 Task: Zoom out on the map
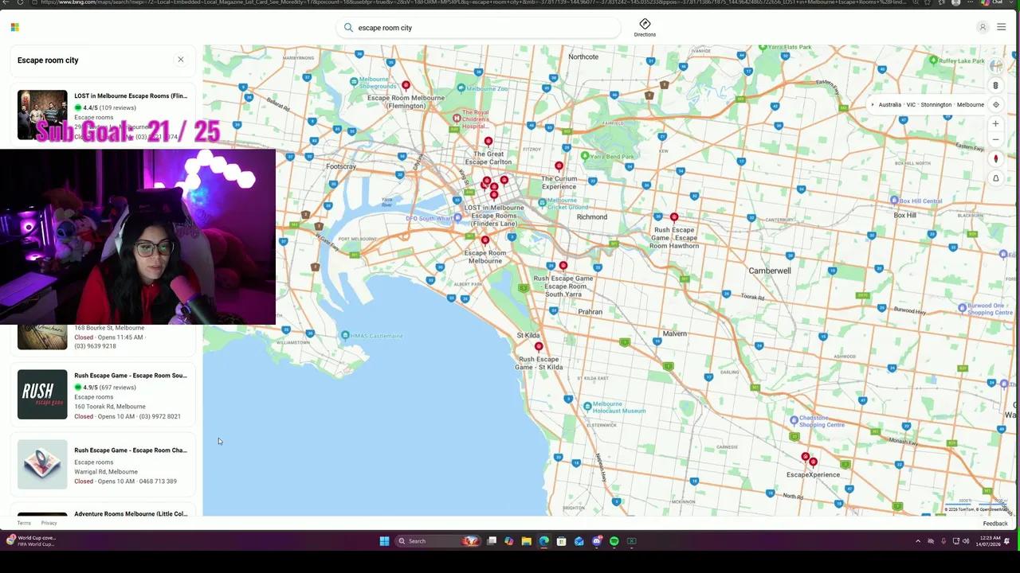(995, 140)
